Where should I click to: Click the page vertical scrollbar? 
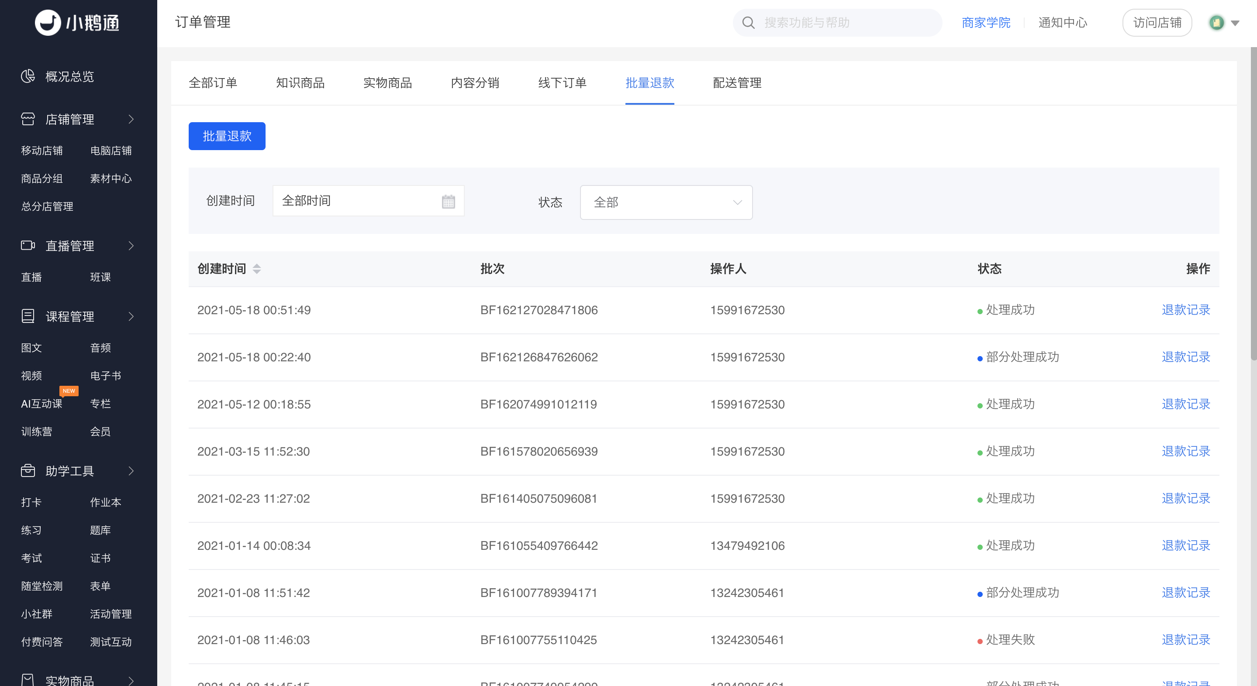[1253, 205]
